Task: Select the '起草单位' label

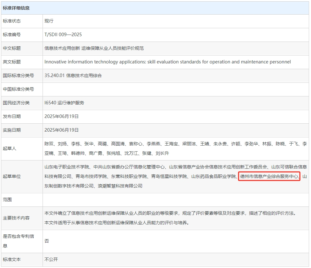Action: pos(12,176)
